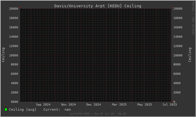Click the Dec 2024 x-axis label

(x=94, y=105)
